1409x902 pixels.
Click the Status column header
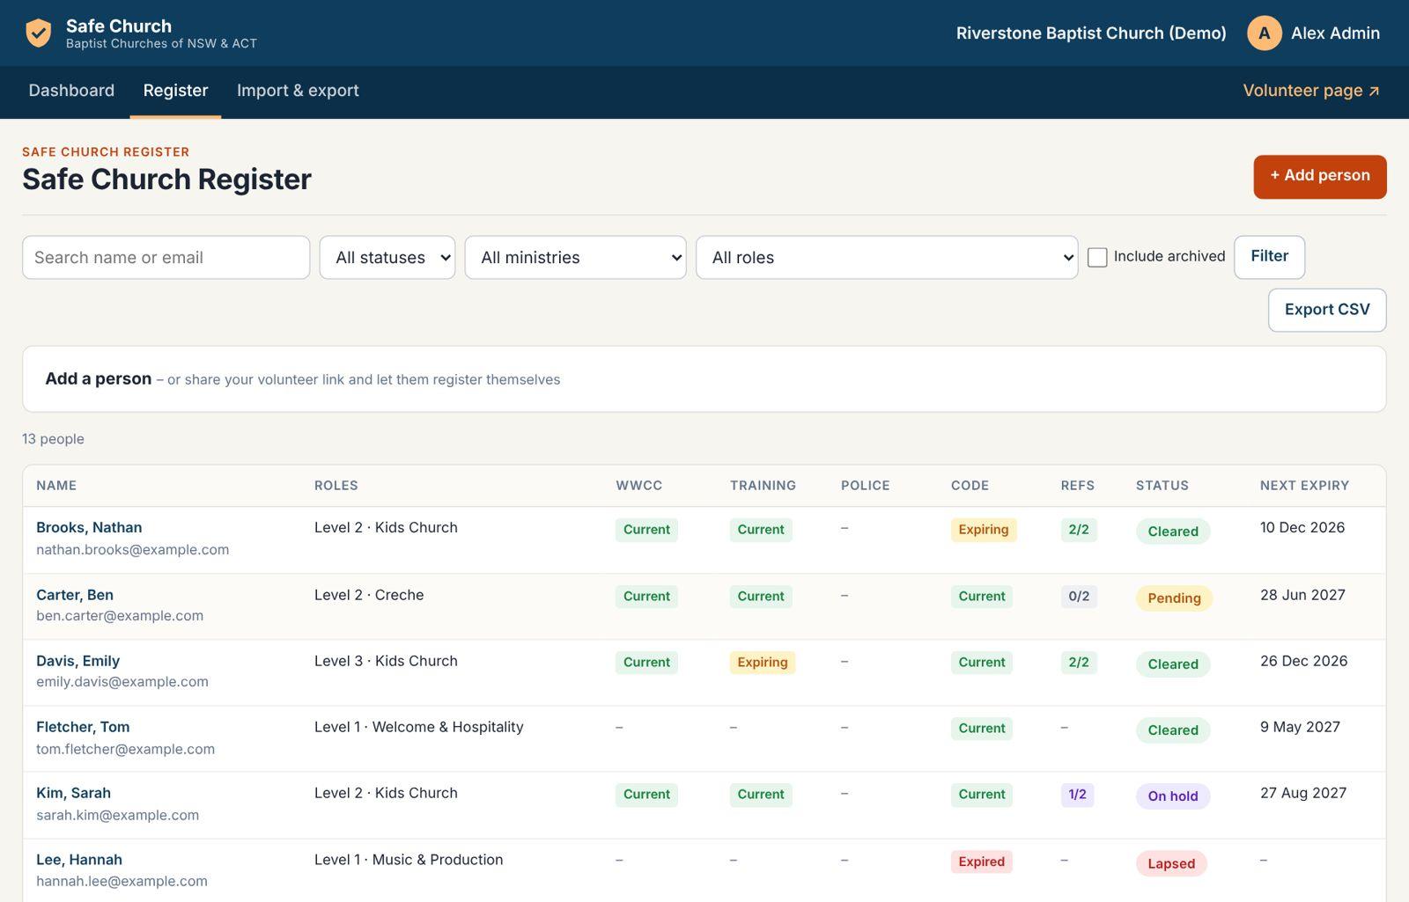tap(1162, 486)
